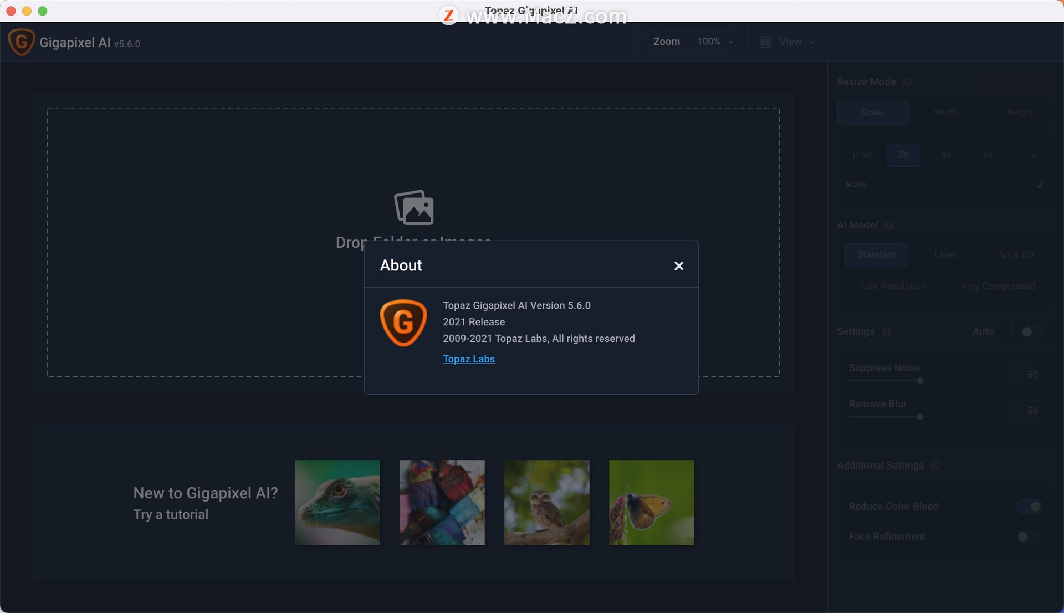Select the Standard AI model
The height and width of the screenshot is (613, 1064).
pyautogui.click(x=876, y=255)
